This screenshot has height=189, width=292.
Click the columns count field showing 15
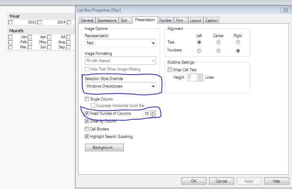point(147,114)
